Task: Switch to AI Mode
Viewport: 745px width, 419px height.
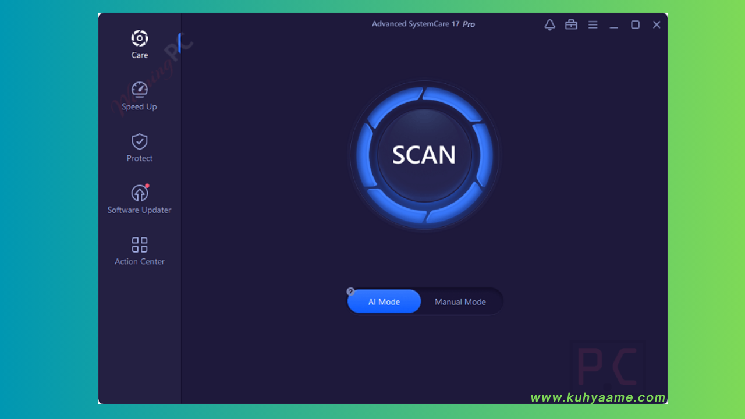Action: point(384,301)
